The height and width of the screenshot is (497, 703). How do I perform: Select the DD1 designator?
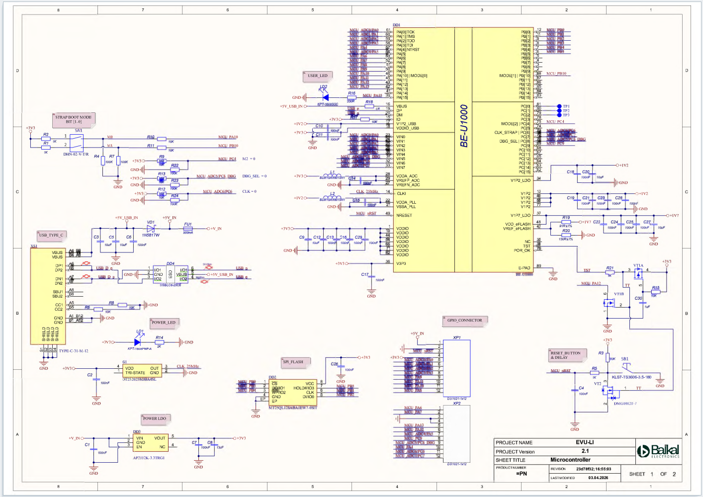[x=396, y=25]
